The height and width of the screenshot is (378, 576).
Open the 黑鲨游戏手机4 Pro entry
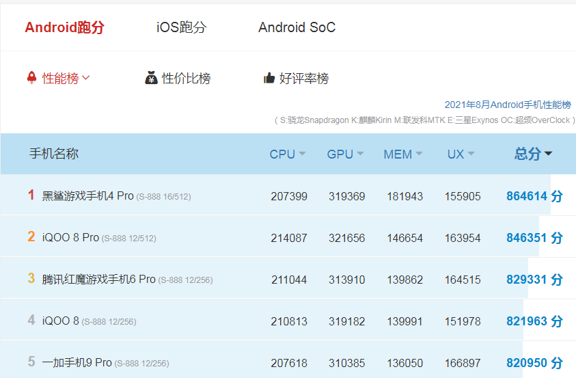[x=116, y=195]
